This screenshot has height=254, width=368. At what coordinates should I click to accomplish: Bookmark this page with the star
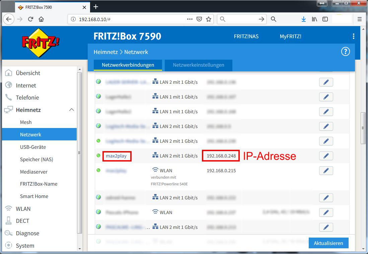click(209, 19)
